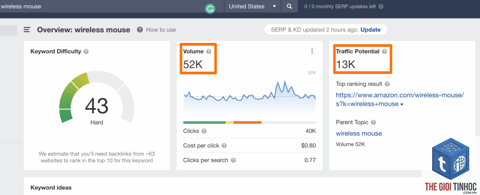Viewport: 480px width, 195px height.
Task: Click help icon next to monthly SERP updates
Action: point(381,7)
